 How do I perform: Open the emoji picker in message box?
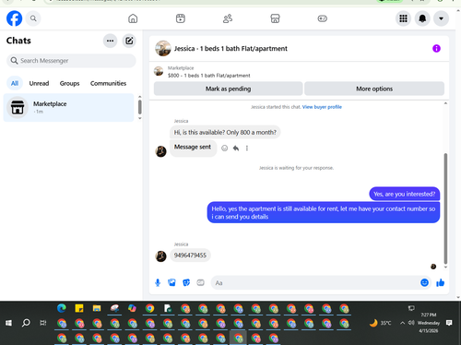pos(424,282)
